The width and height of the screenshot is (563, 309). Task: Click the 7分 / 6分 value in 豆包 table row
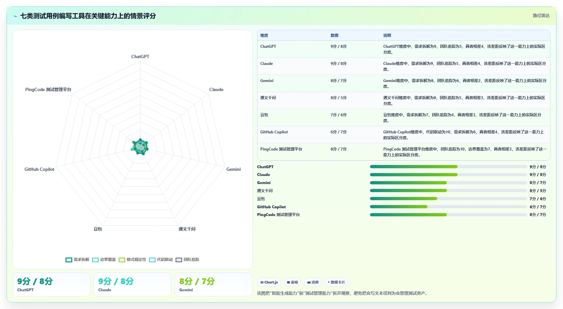(x=339, y=115)
